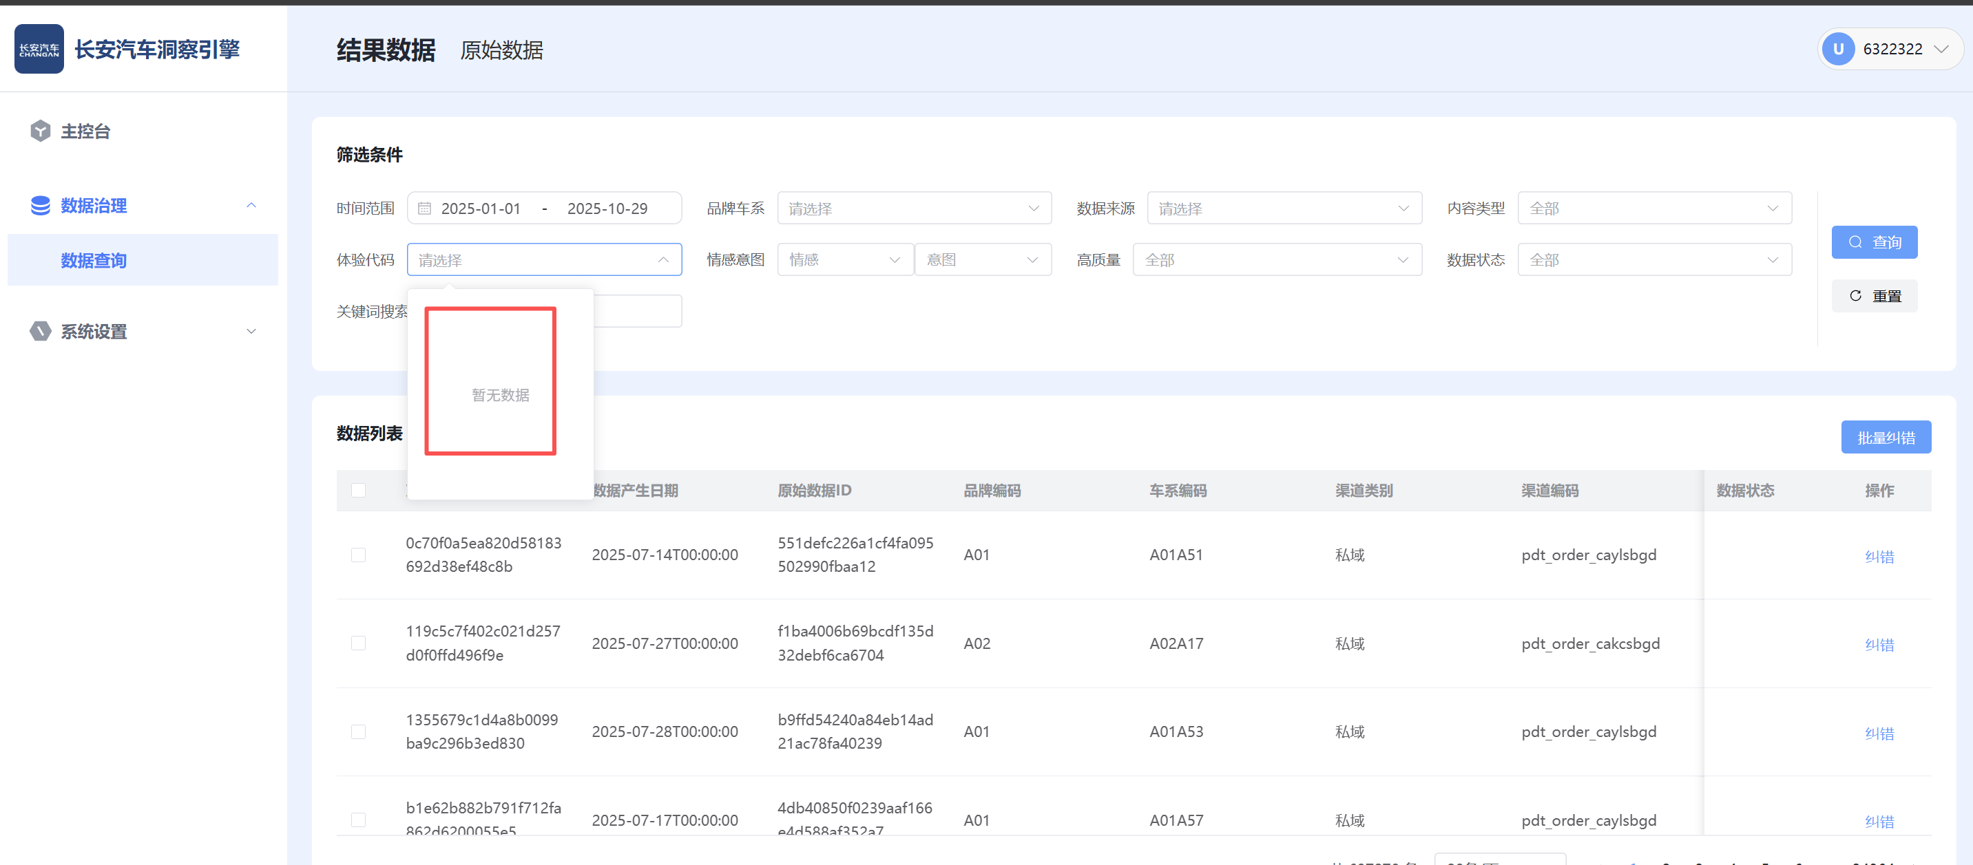Viewport: 1973px width, 865px height.
Task: Expand the 系统设置 menu chevron
Action: 251,332
